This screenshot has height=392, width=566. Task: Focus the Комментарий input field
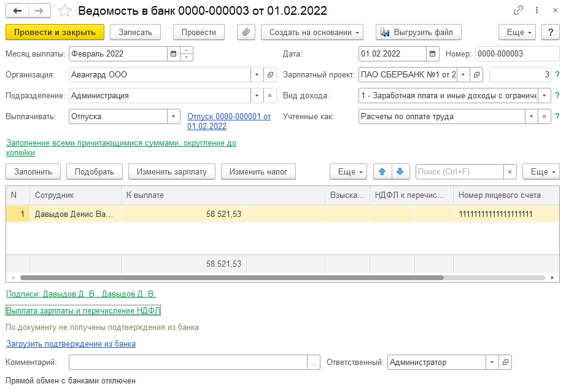188,362
